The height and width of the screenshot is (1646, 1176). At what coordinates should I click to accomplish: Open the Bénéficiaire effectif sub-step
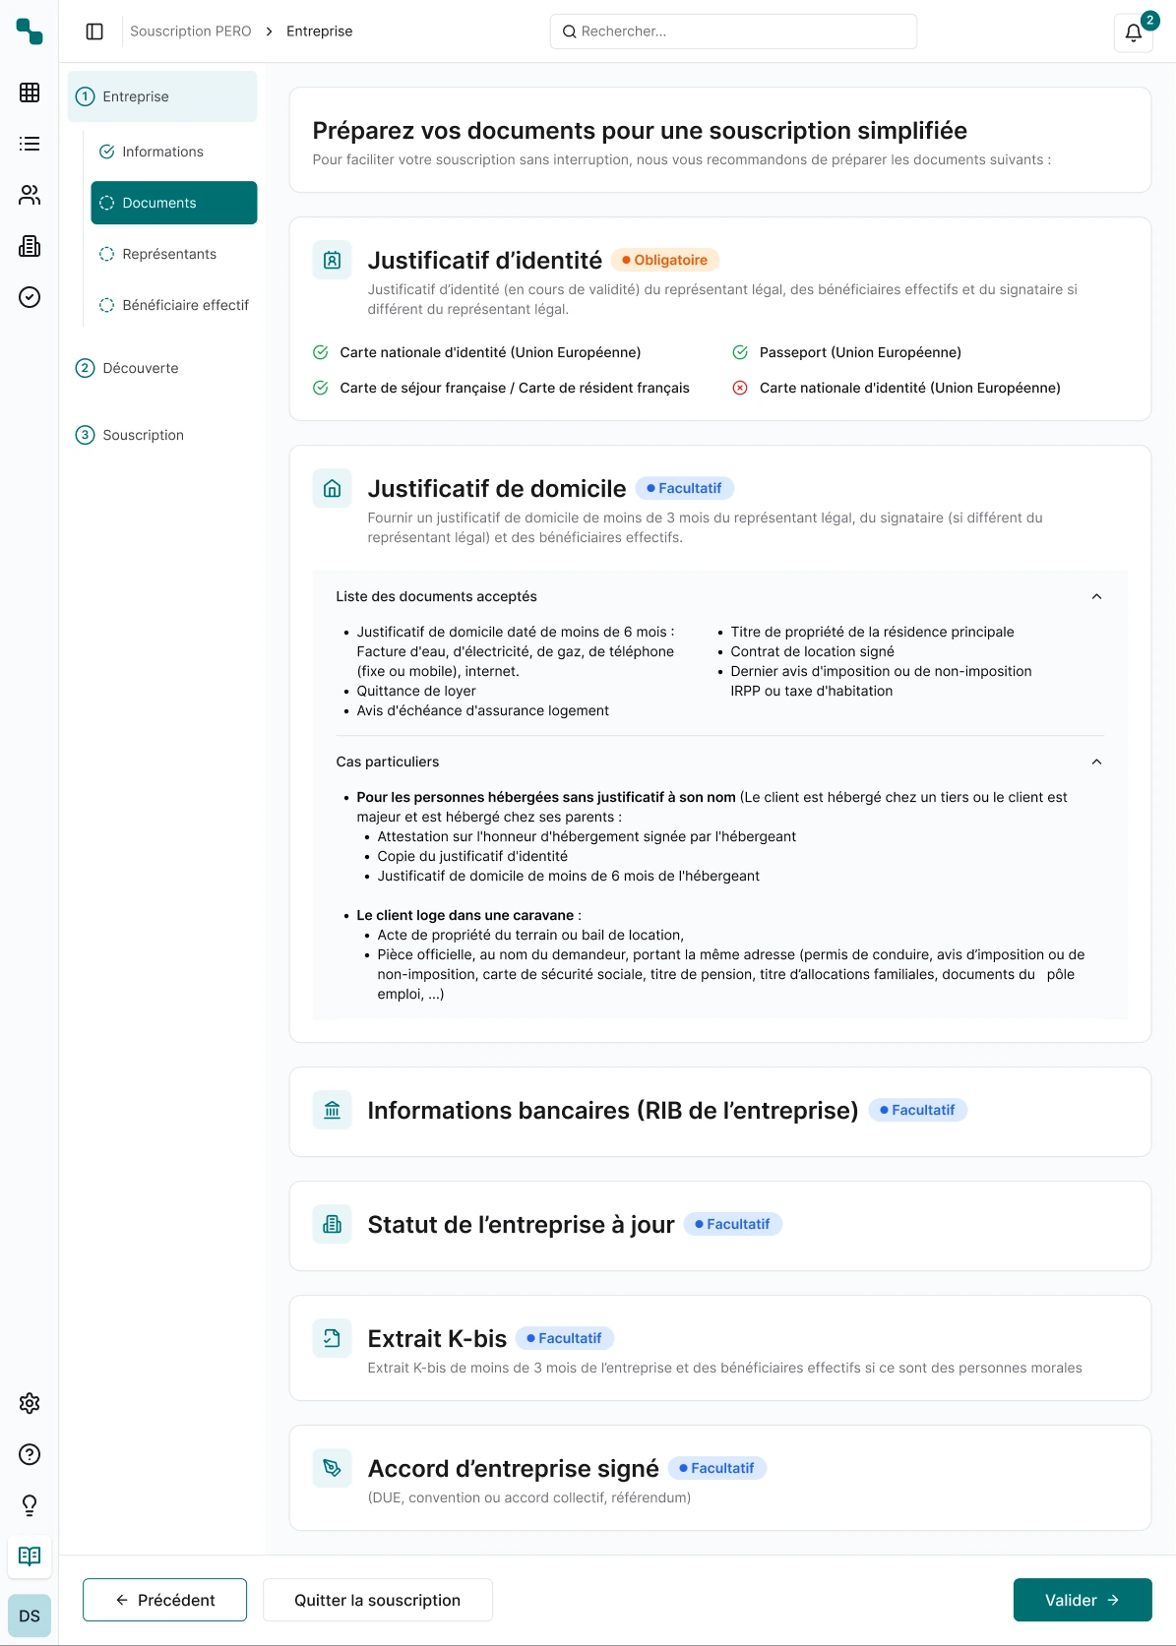[174, 305]
